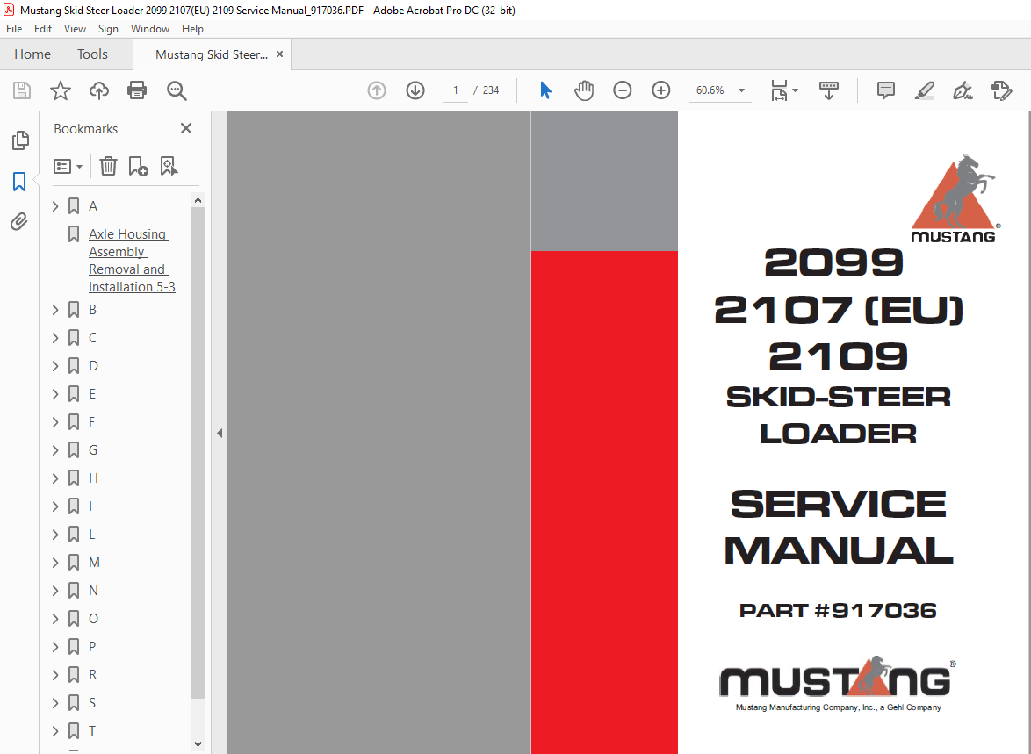Open the stamp/edit tool at toolbar end
This screenshot has width=1031, height=754.
coord(1001,90)
